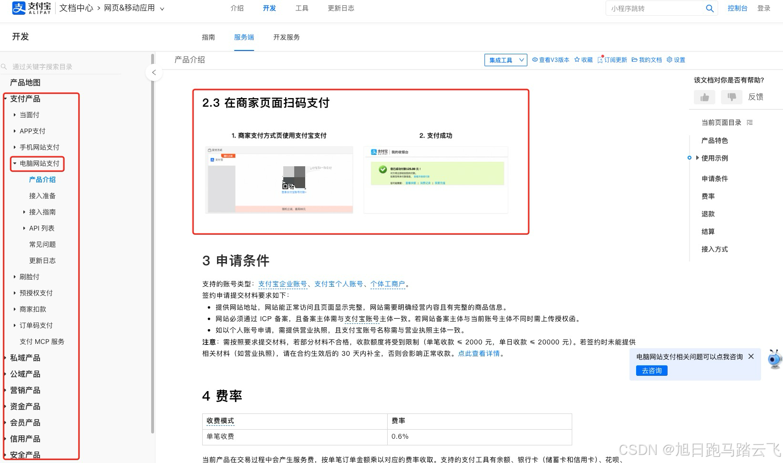
Task: Click 点此查看详情 link
Action: point(479,353)
